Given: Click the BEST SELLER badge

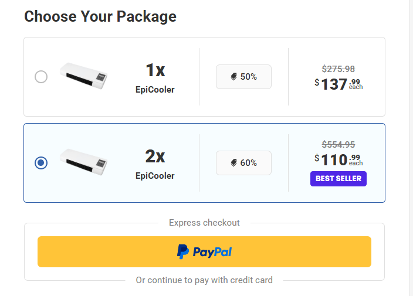Looking at the screenshot, I should (x=338, y=178).
